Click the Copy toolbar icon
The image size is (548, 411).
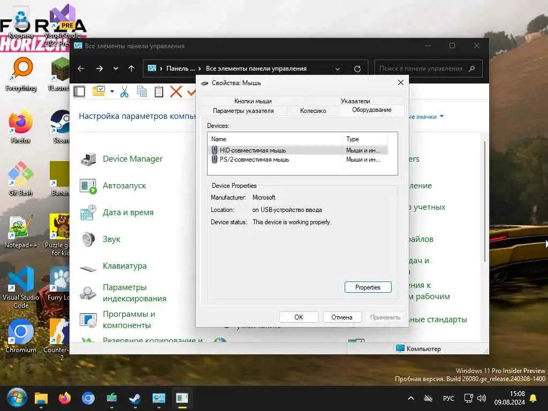point(141,92)
